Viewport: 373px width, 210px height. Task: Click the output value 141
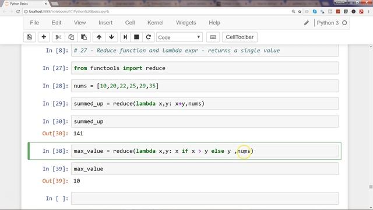(x=78, y=134)
